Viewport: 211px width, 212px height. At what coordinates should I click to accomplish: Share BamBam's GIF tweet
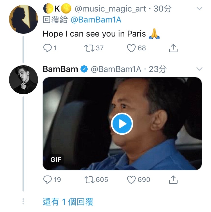pyautogui.click(x=173, y=180)
